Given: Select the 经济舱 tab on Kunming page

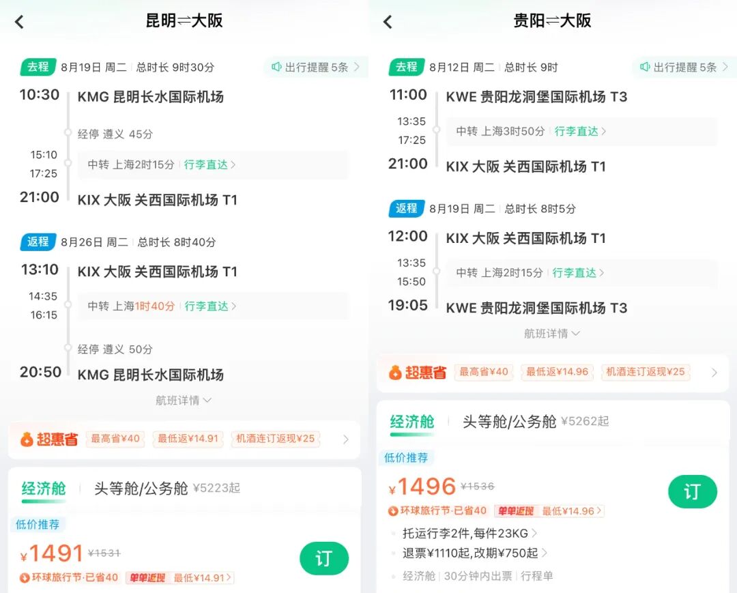Looking at the screenshot, I should tap(45, 489).
